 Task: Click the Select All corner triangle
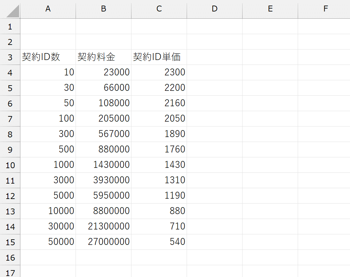tap(13, 11)
